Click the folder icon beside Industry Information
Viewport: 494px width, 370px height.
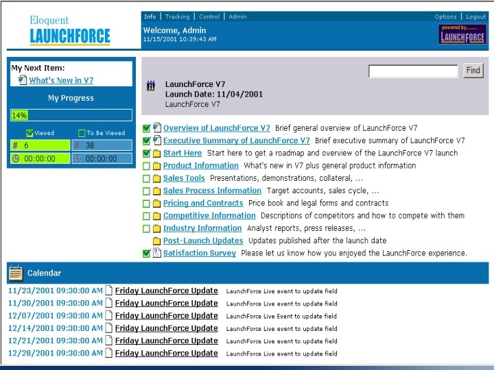[156, 229]
